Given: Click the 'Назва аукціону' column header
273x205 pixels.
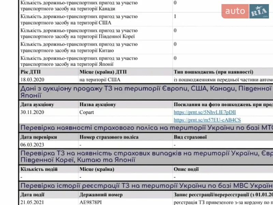Looking at the screenshot, I should pyautogui.click(x=98, y=105).
